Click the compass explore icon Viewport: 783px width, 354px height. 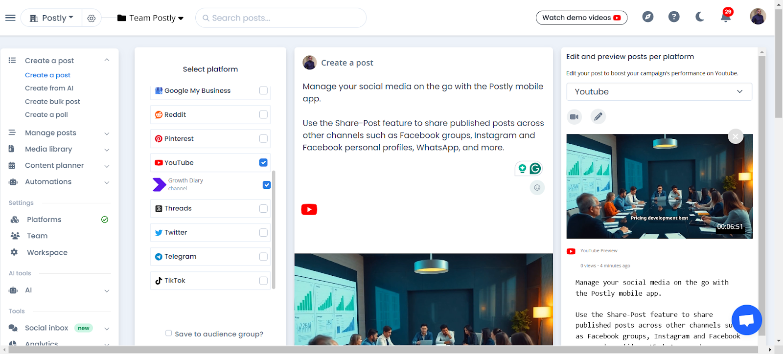(x=648, y=17)
